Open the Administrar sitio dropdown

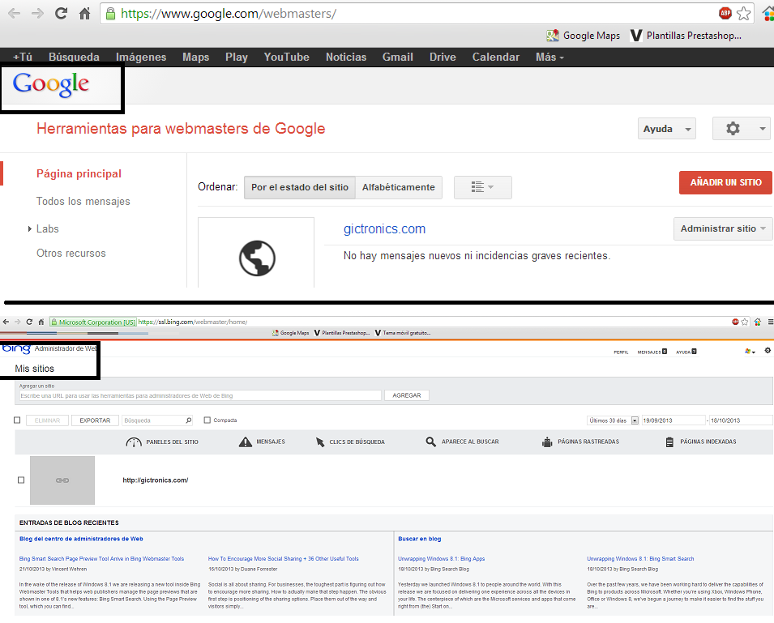click(724, 229)
